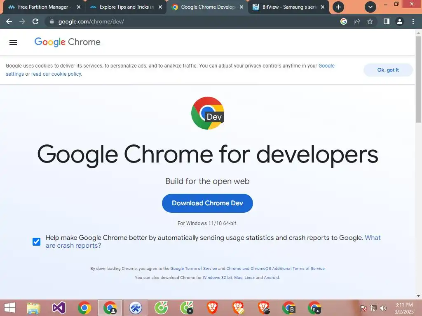Screen dimensions: 422x316
Task: Click the Chrome Dev logo image
Action: pyautogui.click(x=208, y=113)
